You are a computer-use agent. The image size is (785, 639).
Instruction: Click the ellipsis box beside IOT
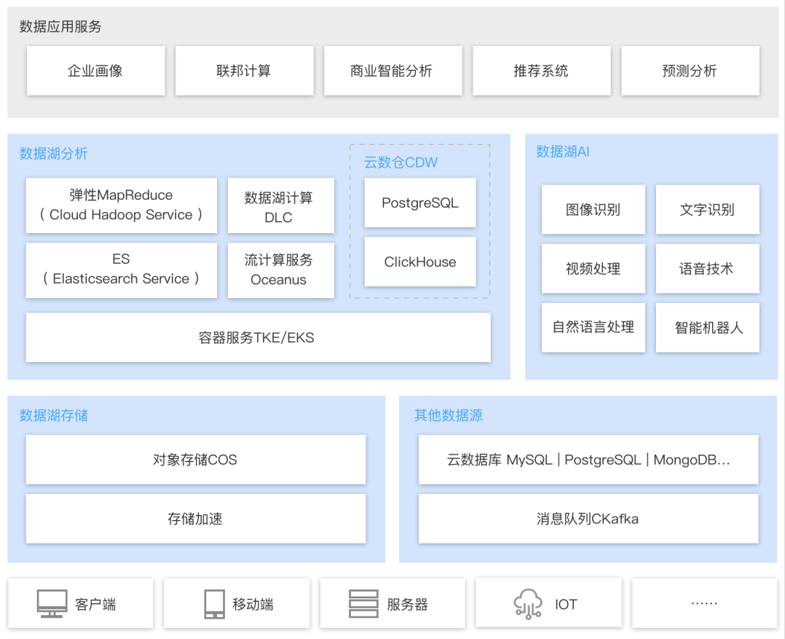pos(703,603)
